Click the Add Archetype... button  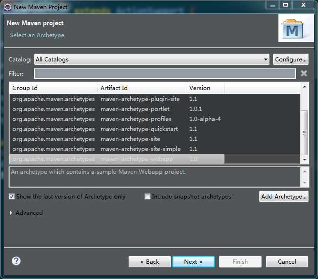coord(284,196)
